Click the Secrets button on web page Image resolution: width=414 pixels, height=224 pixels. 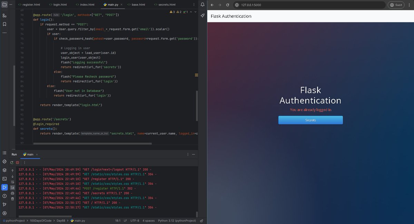pos(310,120)
